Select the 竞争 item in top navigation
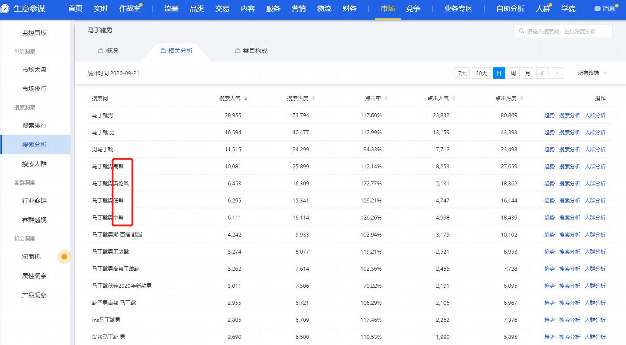626x345 pixels. point(413,8)
